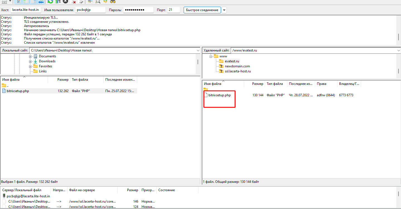Sort local list by Тип файла column
This screenshot has height=209, width=401.
(87, 80)
